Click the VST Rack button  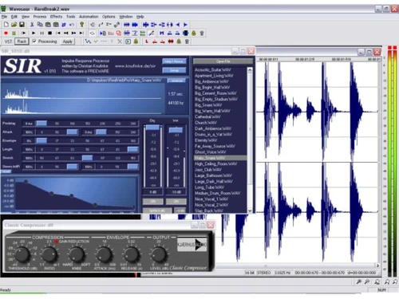[x=22, y=41]
